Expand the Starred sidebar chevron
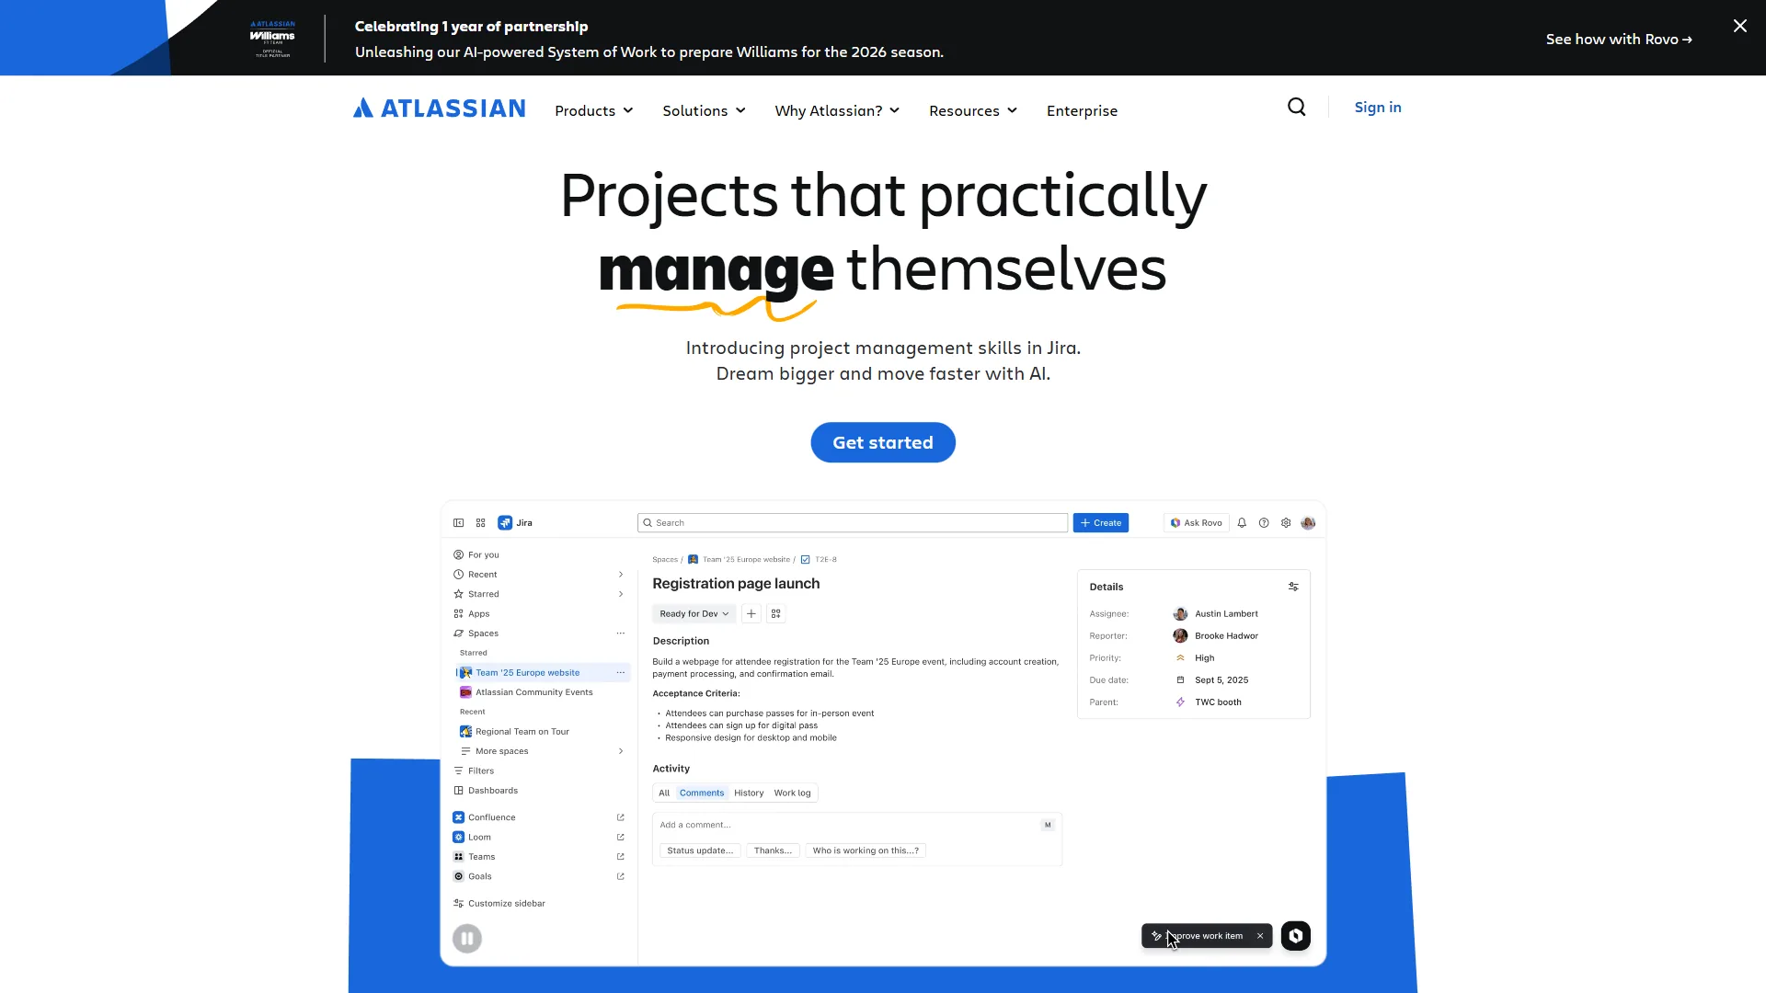The width and height of the screenshot is (1766, 993). [621, 594]
